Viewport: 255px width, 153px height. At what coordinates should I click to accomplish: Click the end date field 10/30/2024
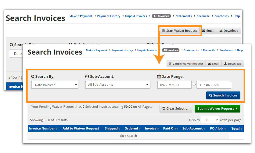point(214,85)
